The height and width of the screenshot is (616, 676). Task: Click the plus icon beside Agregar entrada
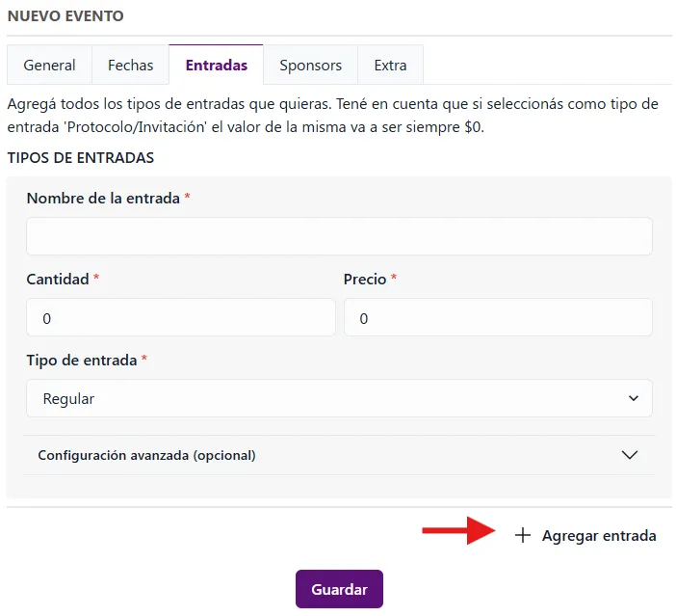tap(523, 535)
